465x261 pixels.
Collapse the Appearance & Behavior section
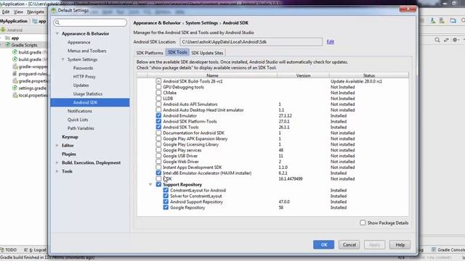tap(57, 34)
